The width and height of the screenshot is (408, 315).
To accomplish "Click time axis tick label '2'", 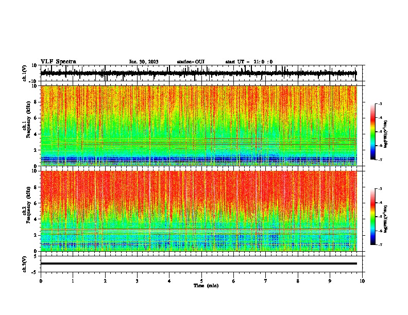I will [105, 281].
